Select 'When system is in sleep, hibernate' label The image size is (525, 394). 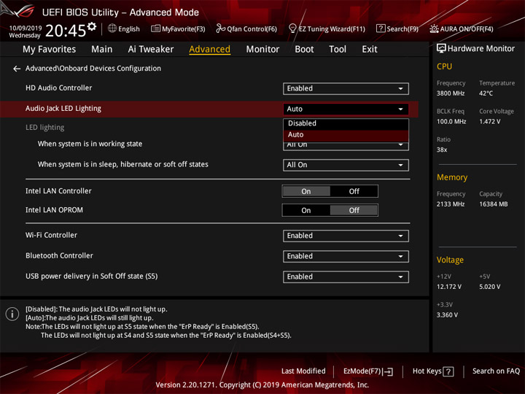coord(123,164)
